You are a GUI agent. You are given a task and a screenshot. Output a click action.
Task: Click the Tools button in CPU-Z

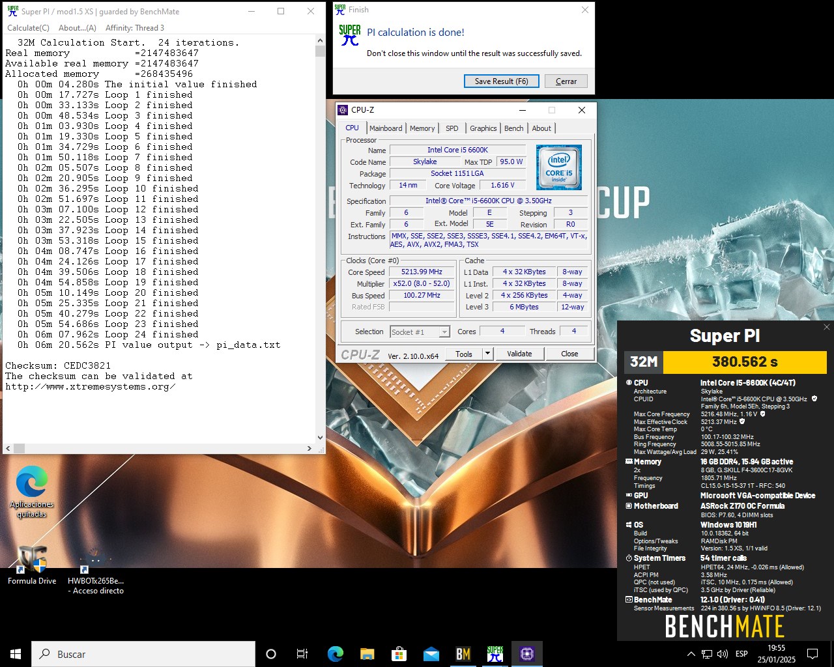point(464,354)
